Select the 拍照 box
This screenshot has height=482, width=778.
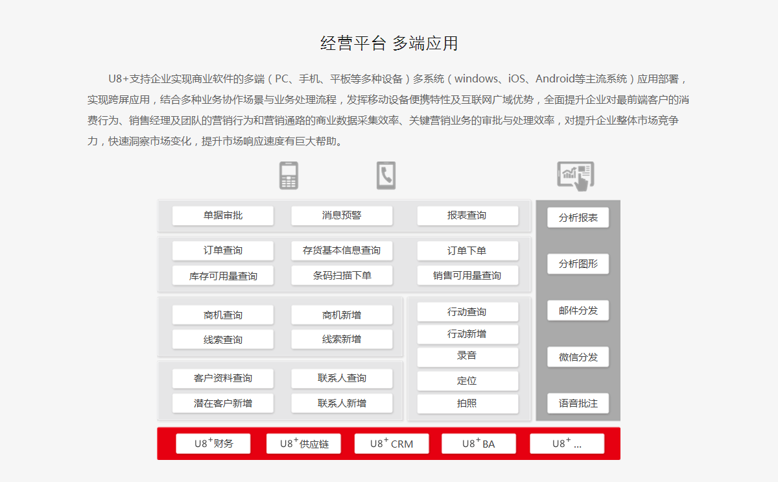point(467,404)
